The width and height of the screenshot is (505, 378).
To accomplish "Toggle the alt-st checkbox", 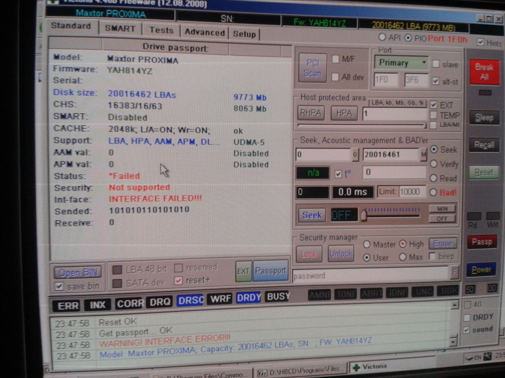I will tap(436, 81).
